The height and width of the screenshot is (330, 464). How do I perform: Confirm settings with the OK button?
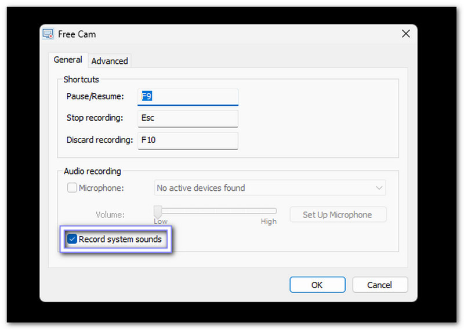(x=317, y=285)
